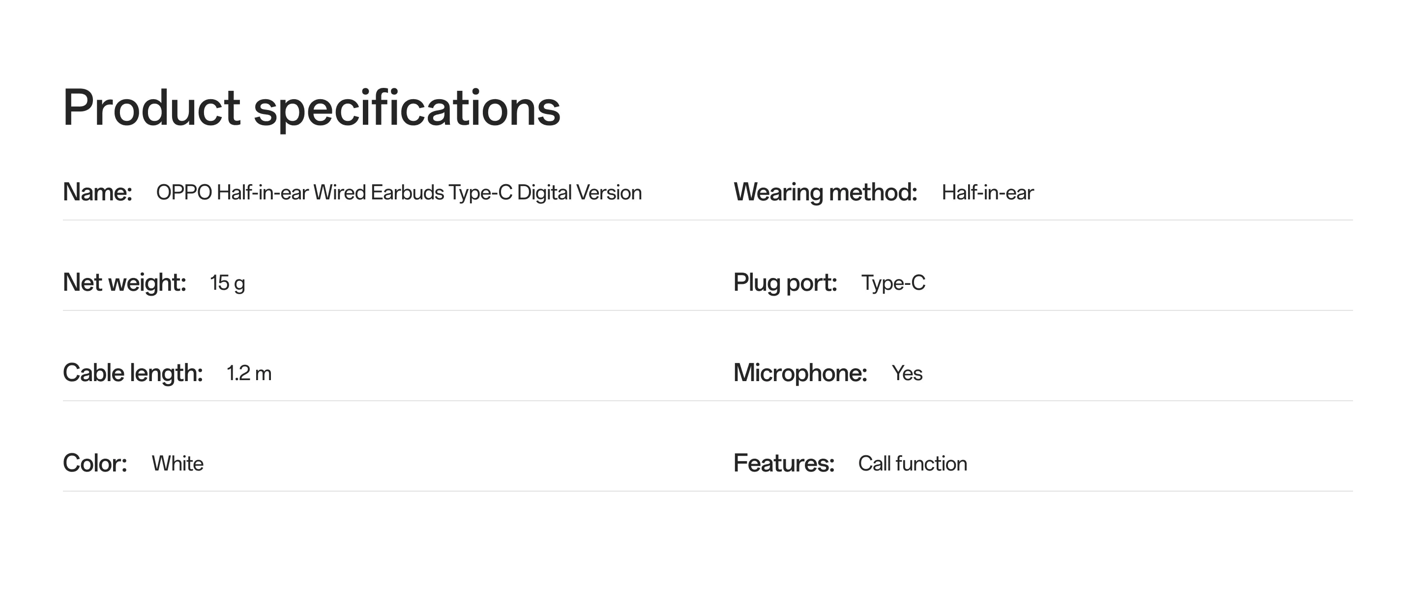Image resolution: width=1416 pixels, height=609 pixels.
Task: Click "OPPO" in the product name
Action: coord(183,193)
